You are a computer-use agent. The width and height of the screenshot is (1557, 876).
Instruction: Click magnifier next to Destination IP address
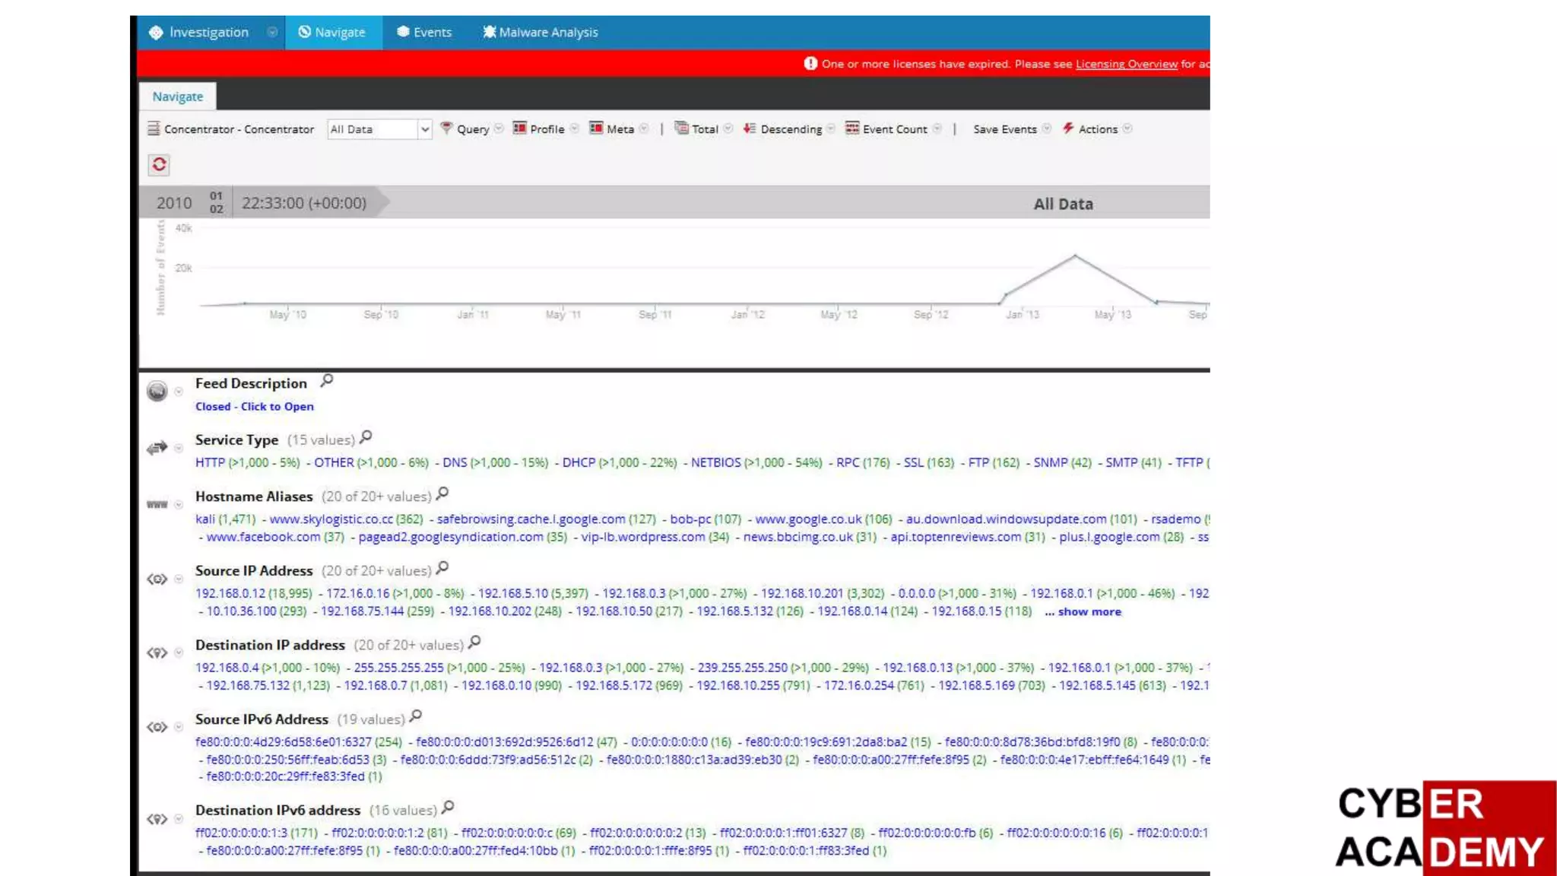click(474, 643)
